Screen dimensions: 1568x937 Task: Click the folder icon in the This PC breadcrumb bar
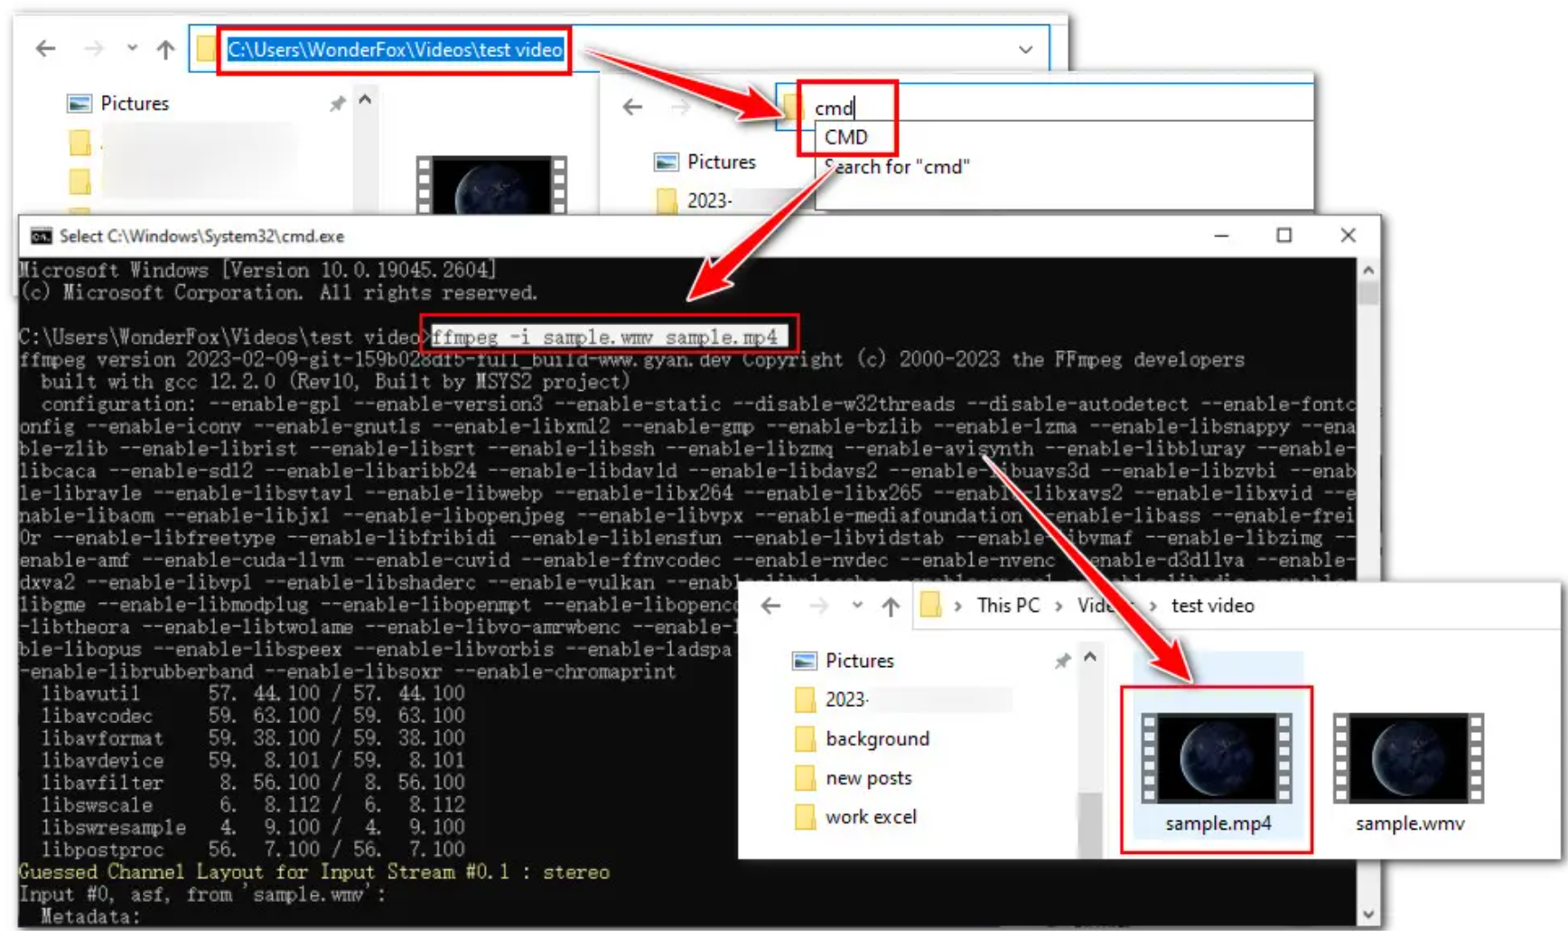click(x=930, y=605)
